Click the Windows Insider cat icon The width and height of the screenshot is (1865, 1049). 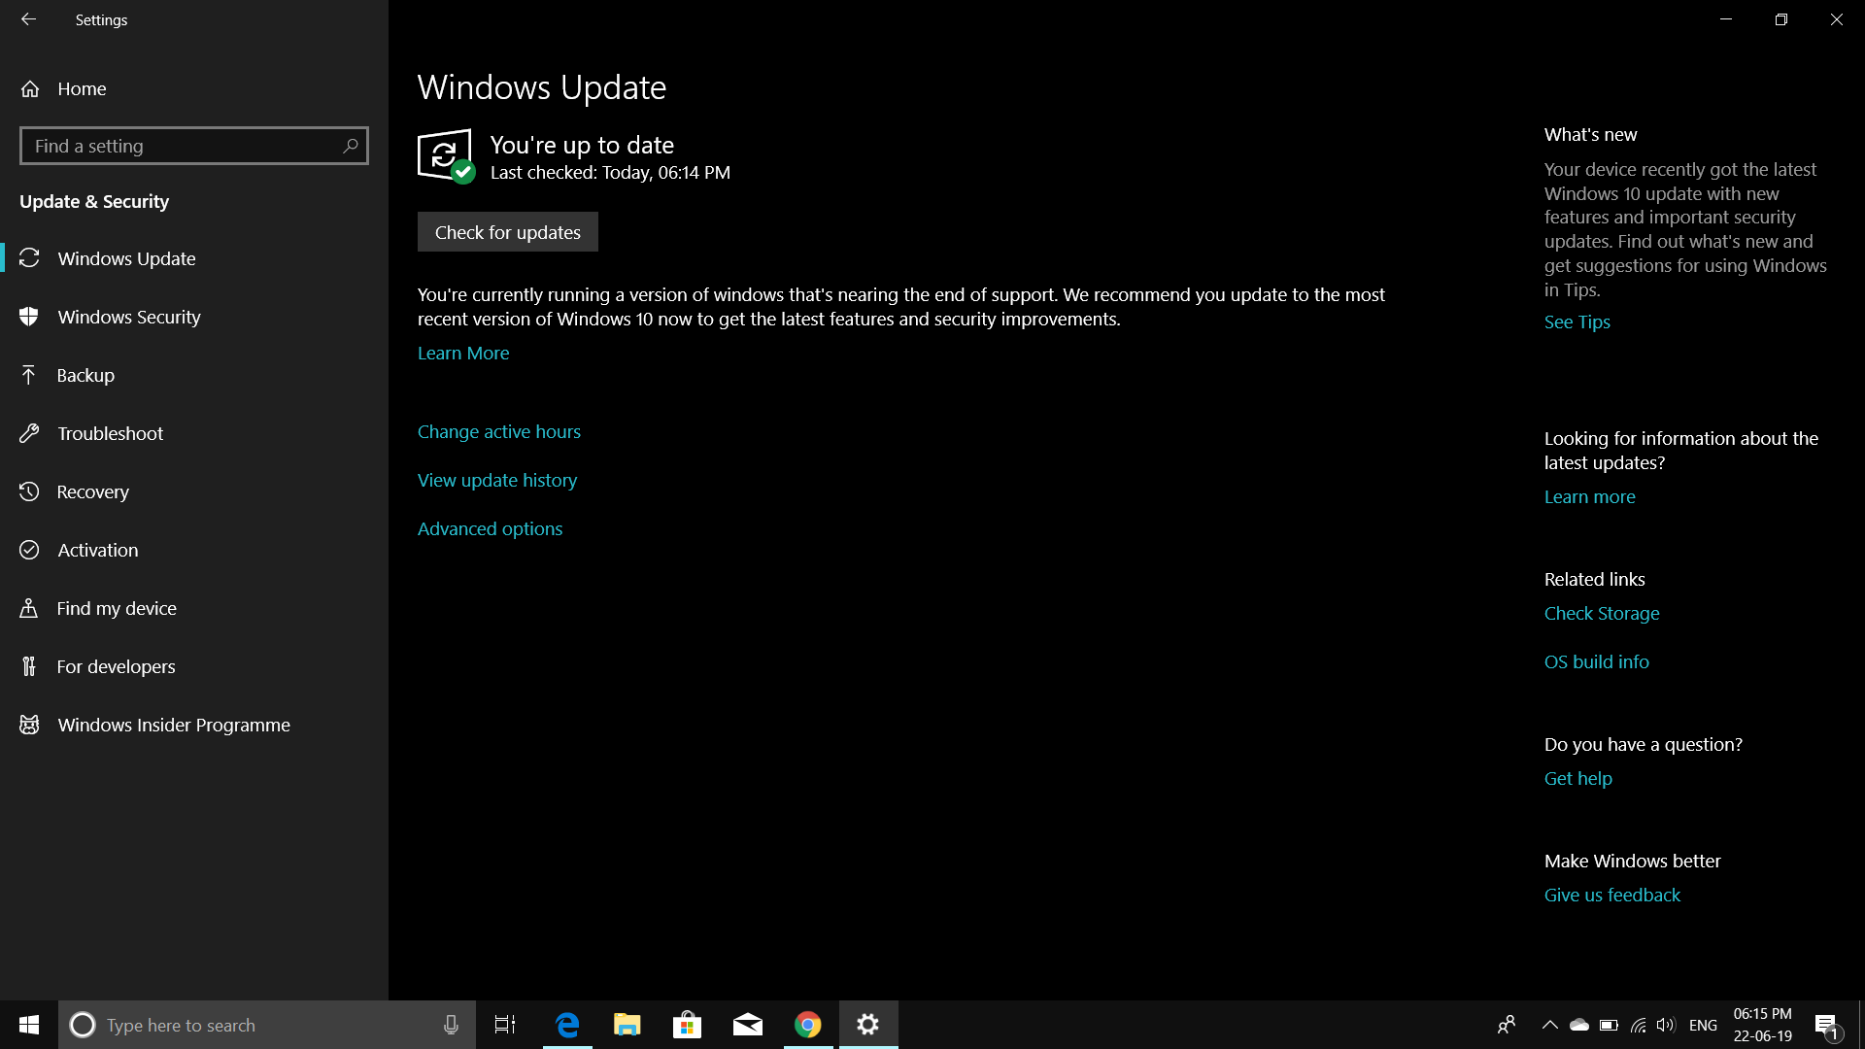[x=29, y=725]
